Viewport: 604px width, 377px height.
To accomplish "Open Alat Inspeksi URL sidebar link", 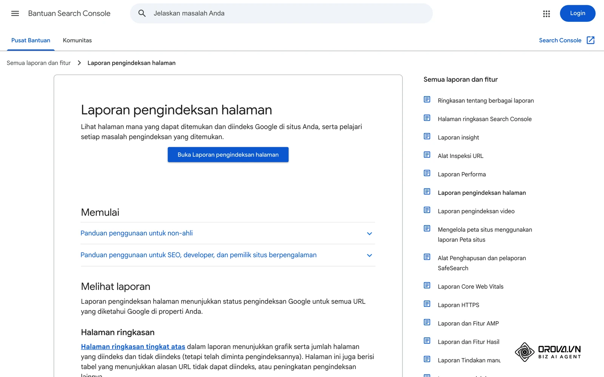I will [461, 156].
